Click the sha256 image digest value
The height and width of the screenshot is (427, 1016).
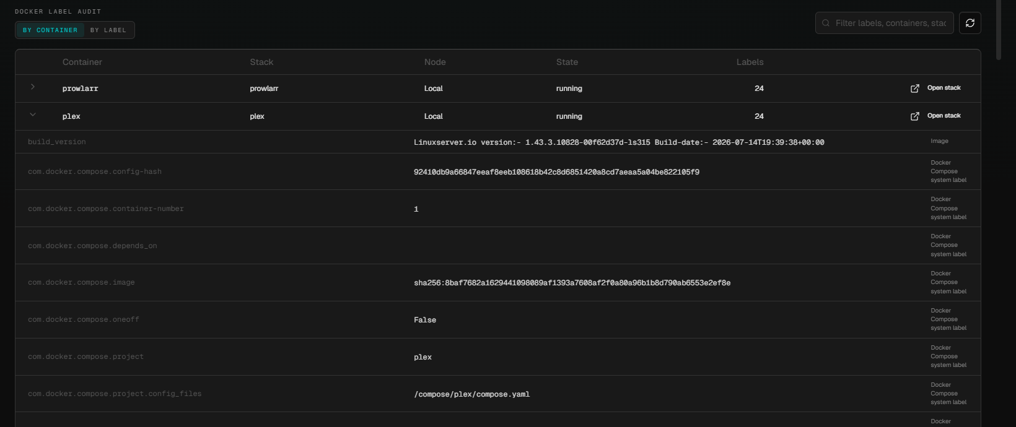click(572, 283)
